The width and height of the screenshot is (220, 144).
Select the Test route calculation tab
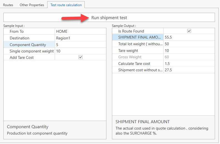click(66, 5)
